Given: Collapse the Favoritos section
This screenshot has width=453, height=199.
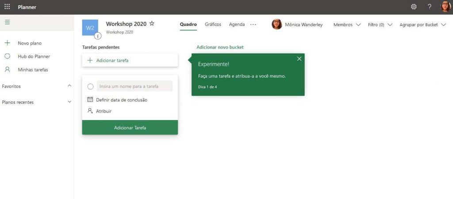Looking at the screenshot, I should [69, 86].
